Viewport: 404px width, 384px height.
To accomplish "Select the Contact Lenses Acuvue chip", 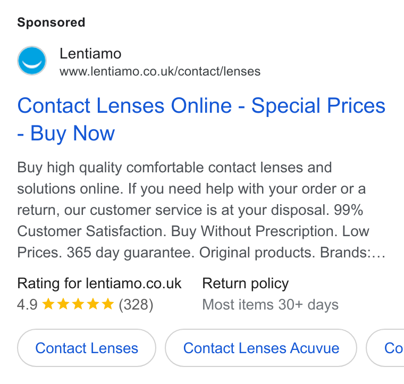I will click(x=261, y=348).
